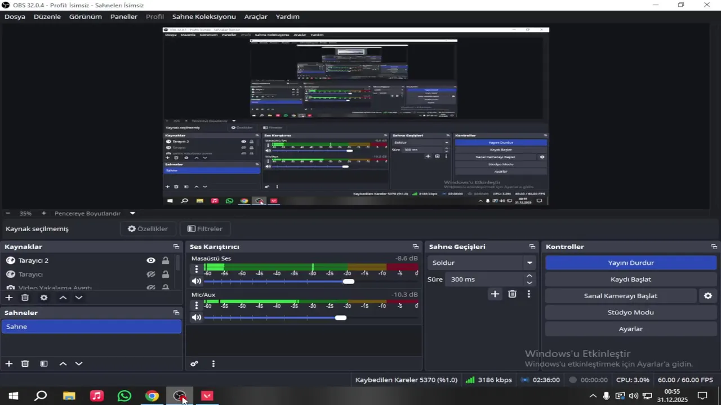This screenshot has width=721, height=405.
Task: Open source Özellikler button
Action: [148, 229]
